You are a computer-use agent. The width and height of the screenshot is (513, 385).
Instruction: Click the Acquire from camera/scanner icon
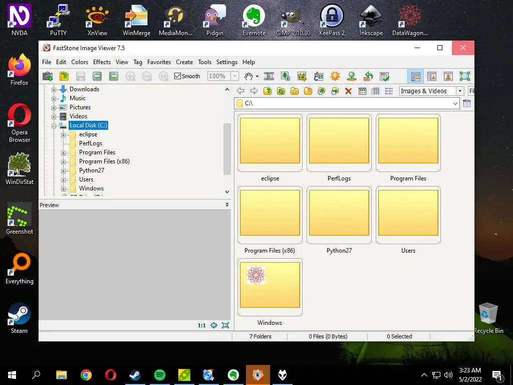pos(48,76)
